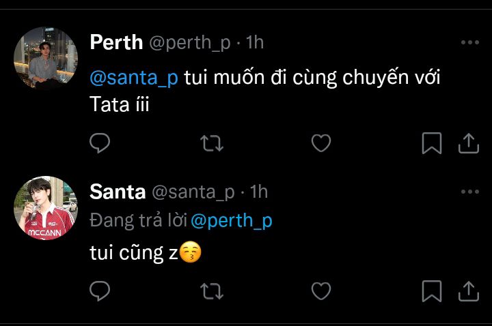
Task: Share Santa's tweet
Action: [x=468, y=291]
